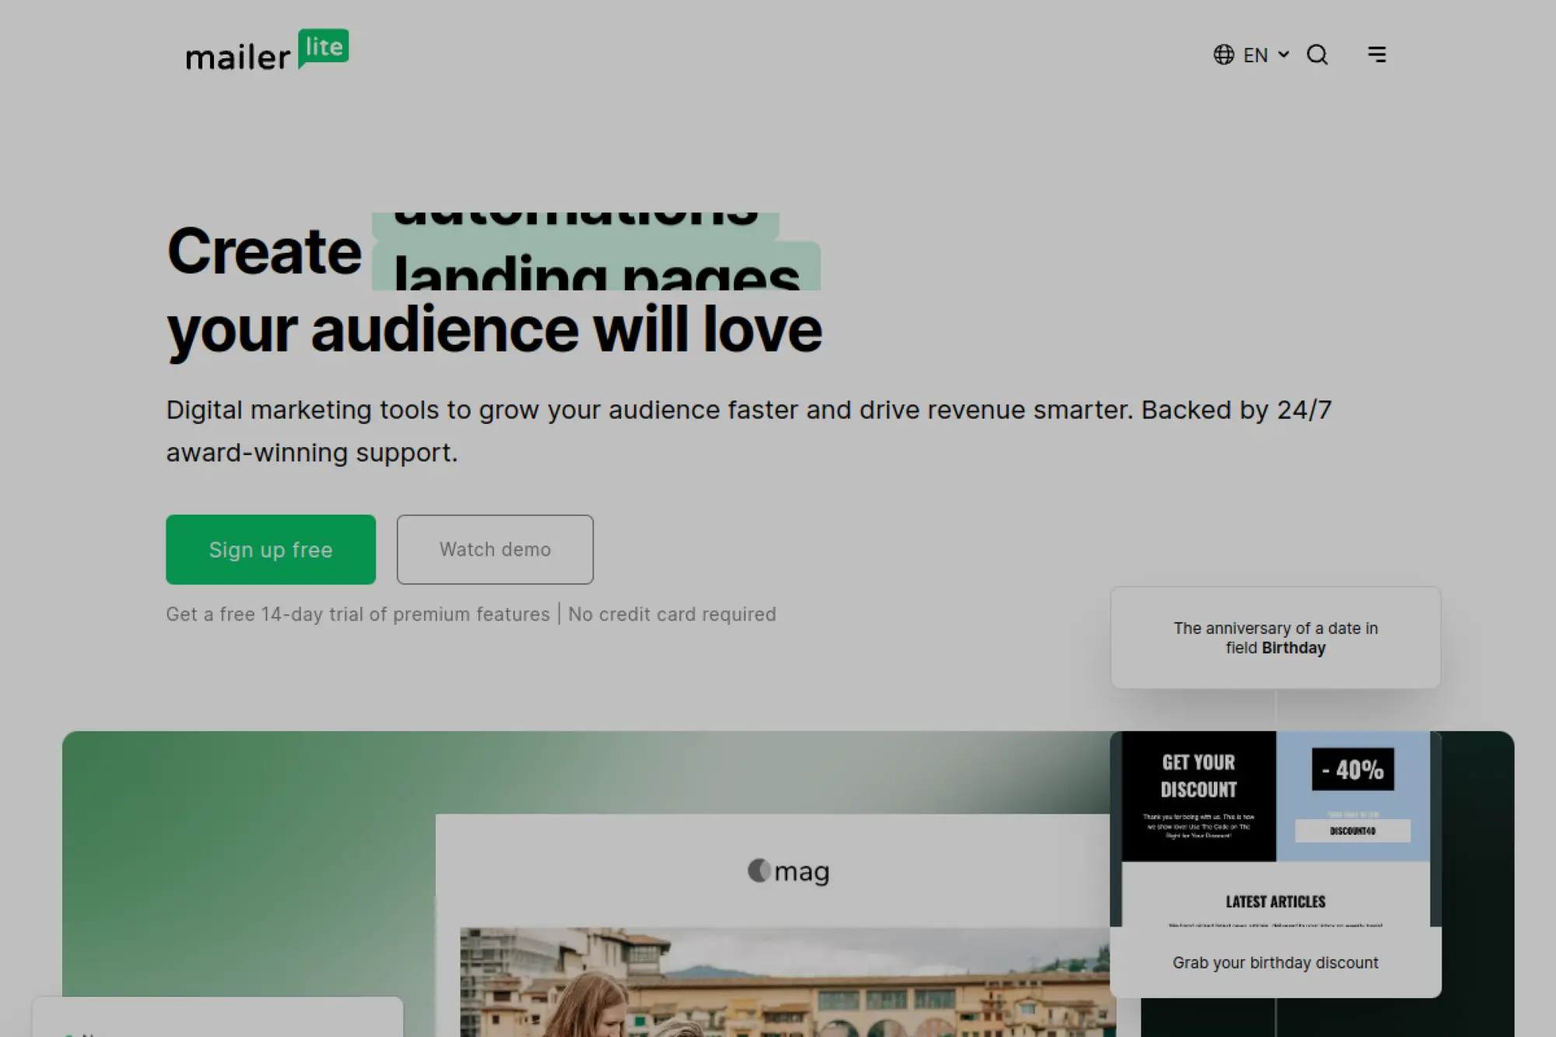Viewport: 1556px width, 1037px height.
Task: Select the globe language icon
Action: 1223,54
